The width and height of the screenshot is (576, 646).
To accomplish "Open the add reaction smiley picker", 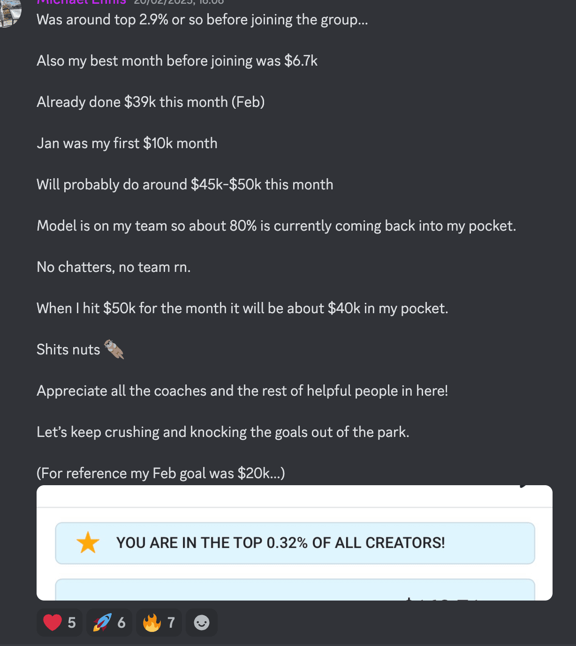I will (x=202, y=623).
